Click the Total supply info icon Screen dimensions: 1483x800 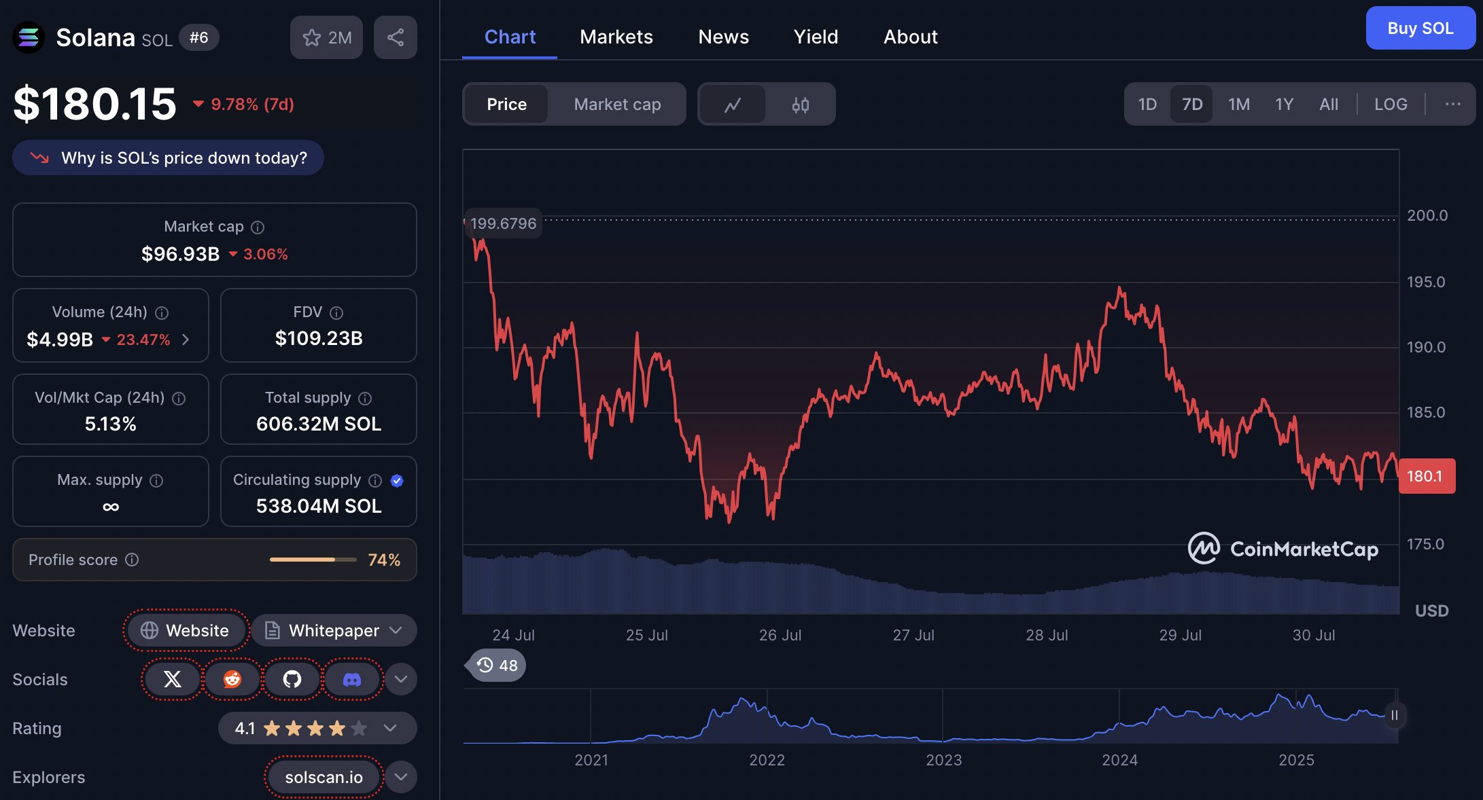pos(365,399)
